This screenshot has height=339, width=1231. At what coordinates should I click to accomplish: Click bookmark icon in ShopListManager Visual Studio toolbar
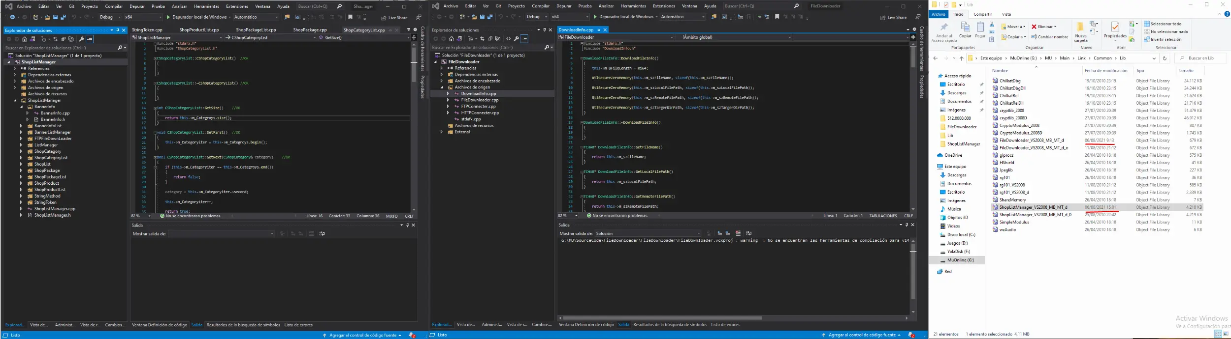click(350, 17)
